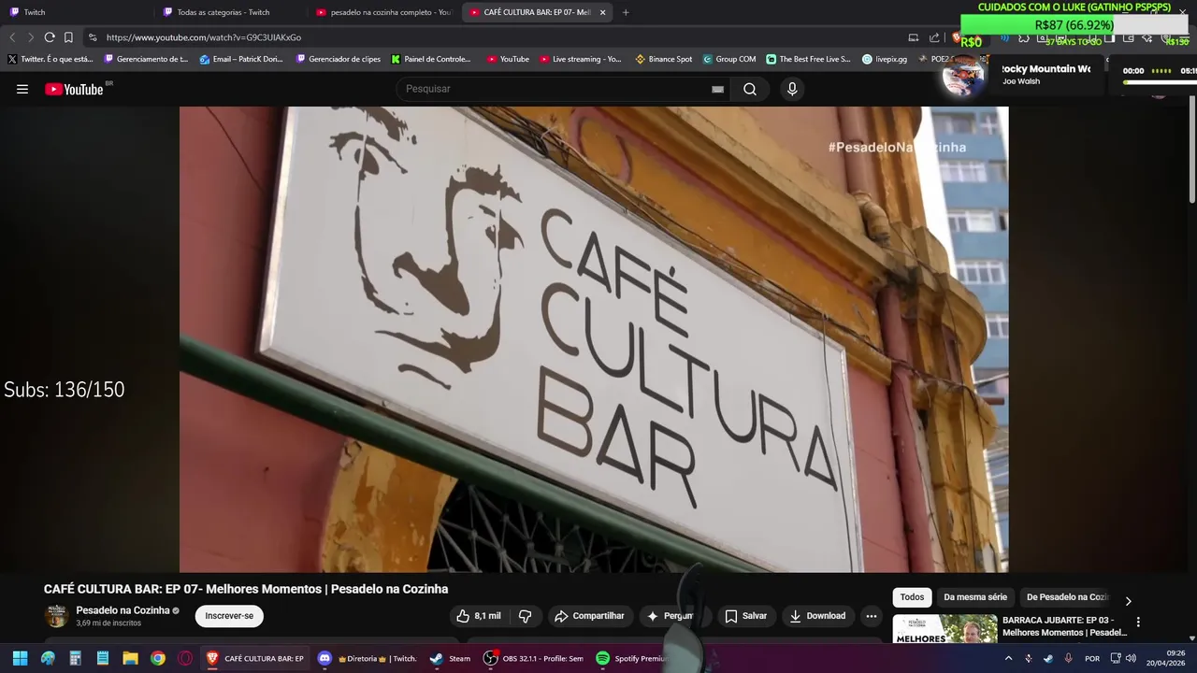Bookmark the page with the bookmark icon
Image resolution: width=1197 pixels, height=673 pixels.
68,37
